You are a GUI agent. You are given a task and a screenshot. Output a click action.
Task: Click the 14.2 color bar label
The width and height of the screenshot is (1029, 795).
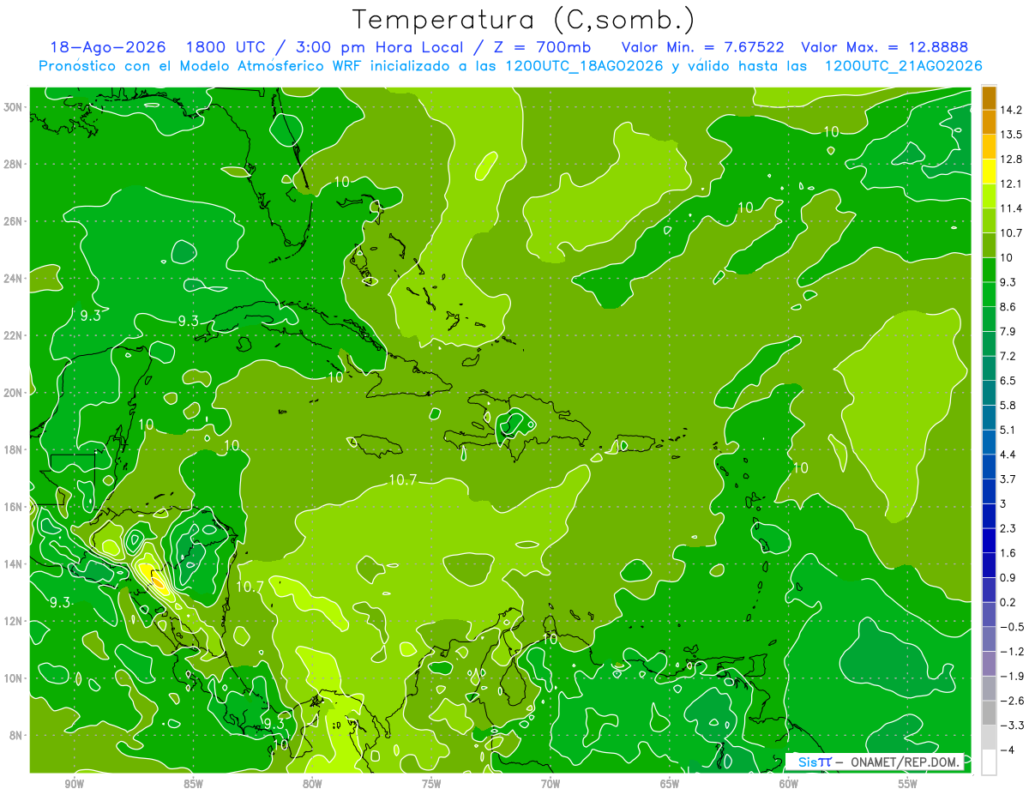(x=1010, y=110)
